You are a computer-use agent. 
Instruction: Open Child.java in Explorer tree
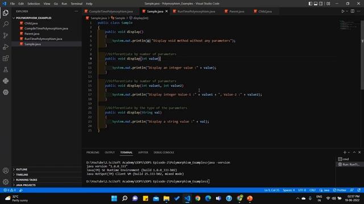pyautogui.click(x=31, y=23)
